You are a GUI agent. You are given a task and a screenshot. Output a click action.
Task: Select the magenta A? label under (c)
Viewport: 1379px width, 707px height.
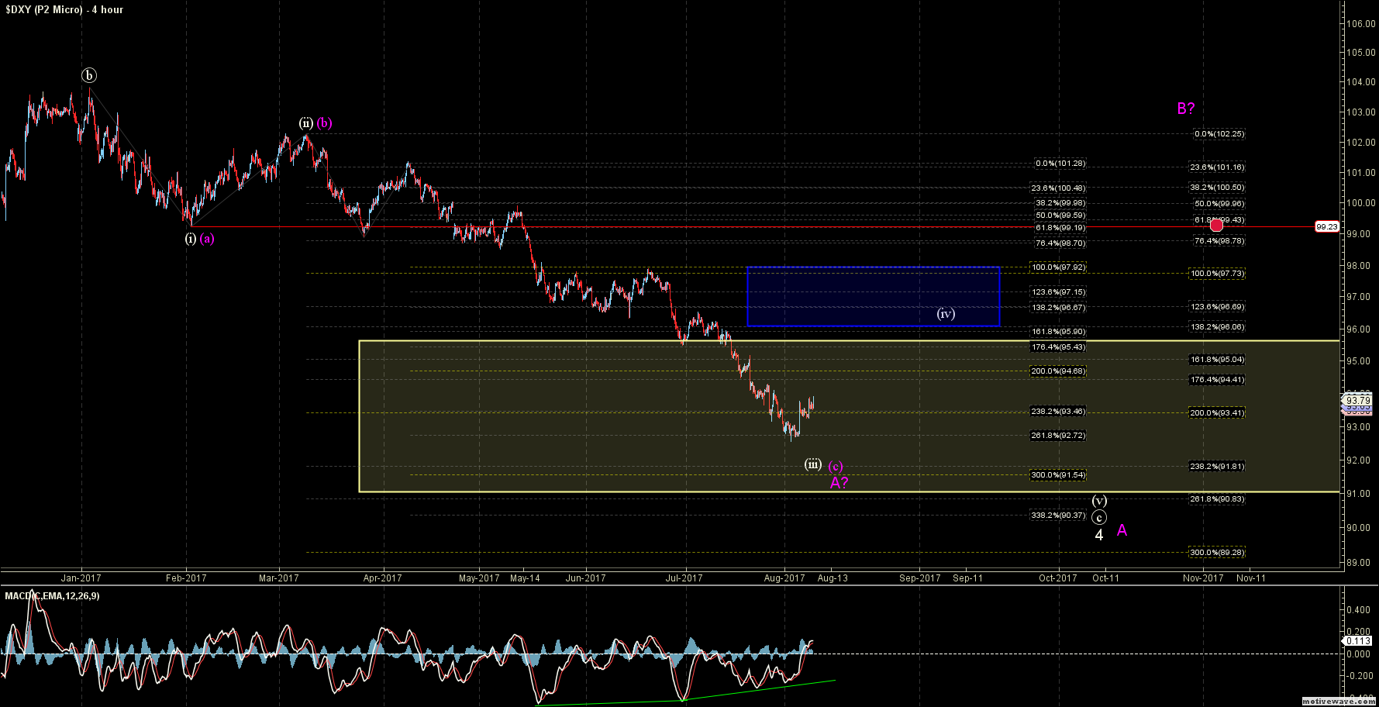tap(839, 483)
